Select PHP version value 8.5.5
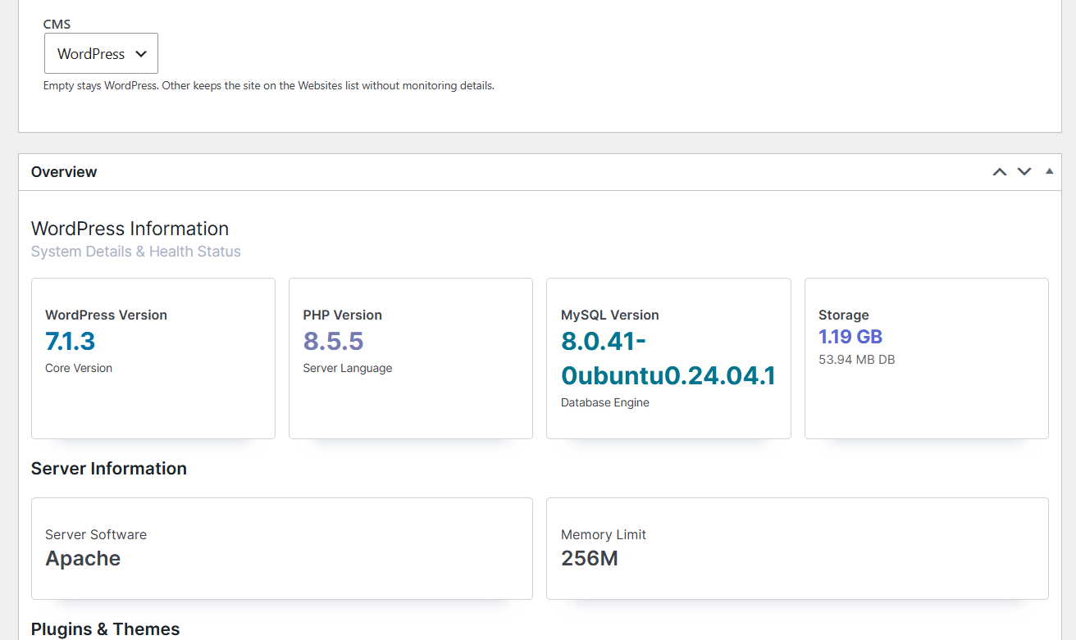The height and width of the screenshot is (640, 1076). click(333, 342)
